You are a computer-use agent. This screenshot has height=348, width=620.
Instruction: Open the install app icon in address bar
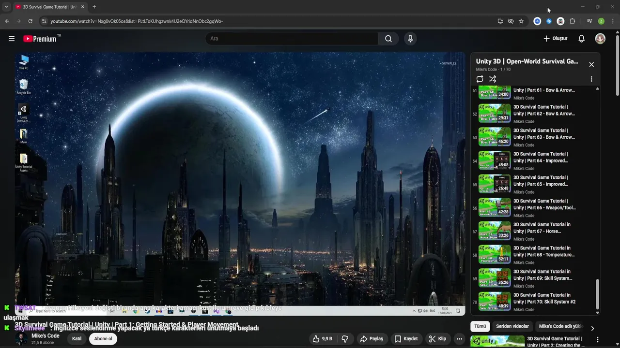point(500,21)
